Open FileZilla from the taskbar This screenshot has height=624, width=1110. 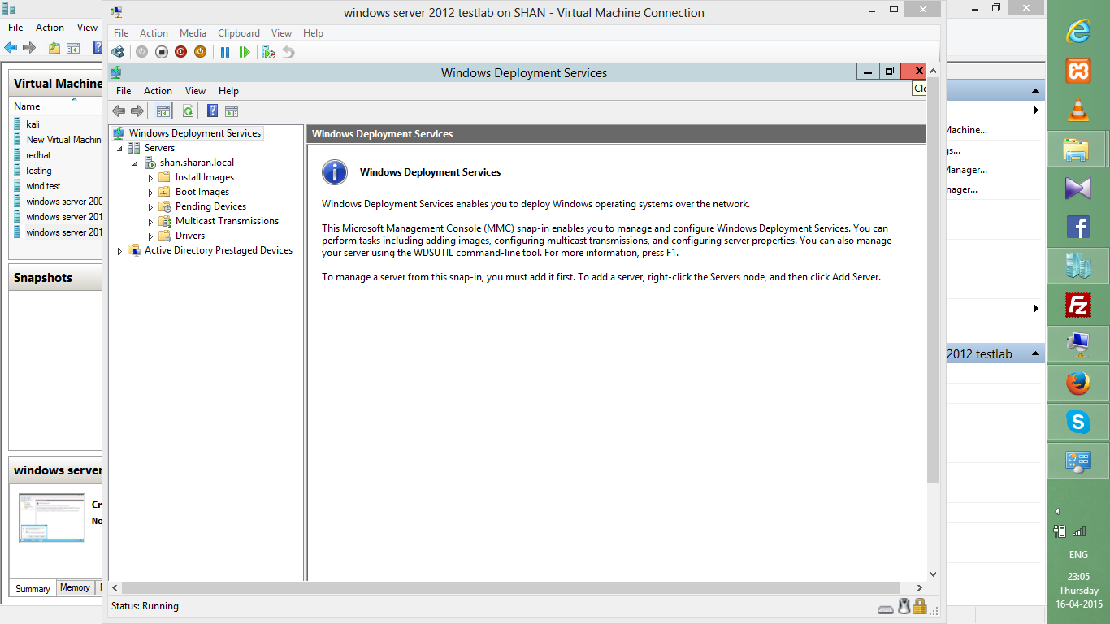coord(1078,305)
